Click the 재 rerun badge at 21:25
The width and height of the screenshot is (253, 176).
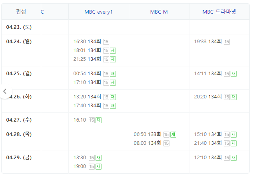point(113,59)
